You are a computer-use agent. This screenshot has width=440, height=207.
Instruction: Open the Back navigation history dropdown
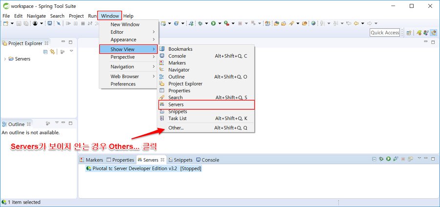pos(363,23)
